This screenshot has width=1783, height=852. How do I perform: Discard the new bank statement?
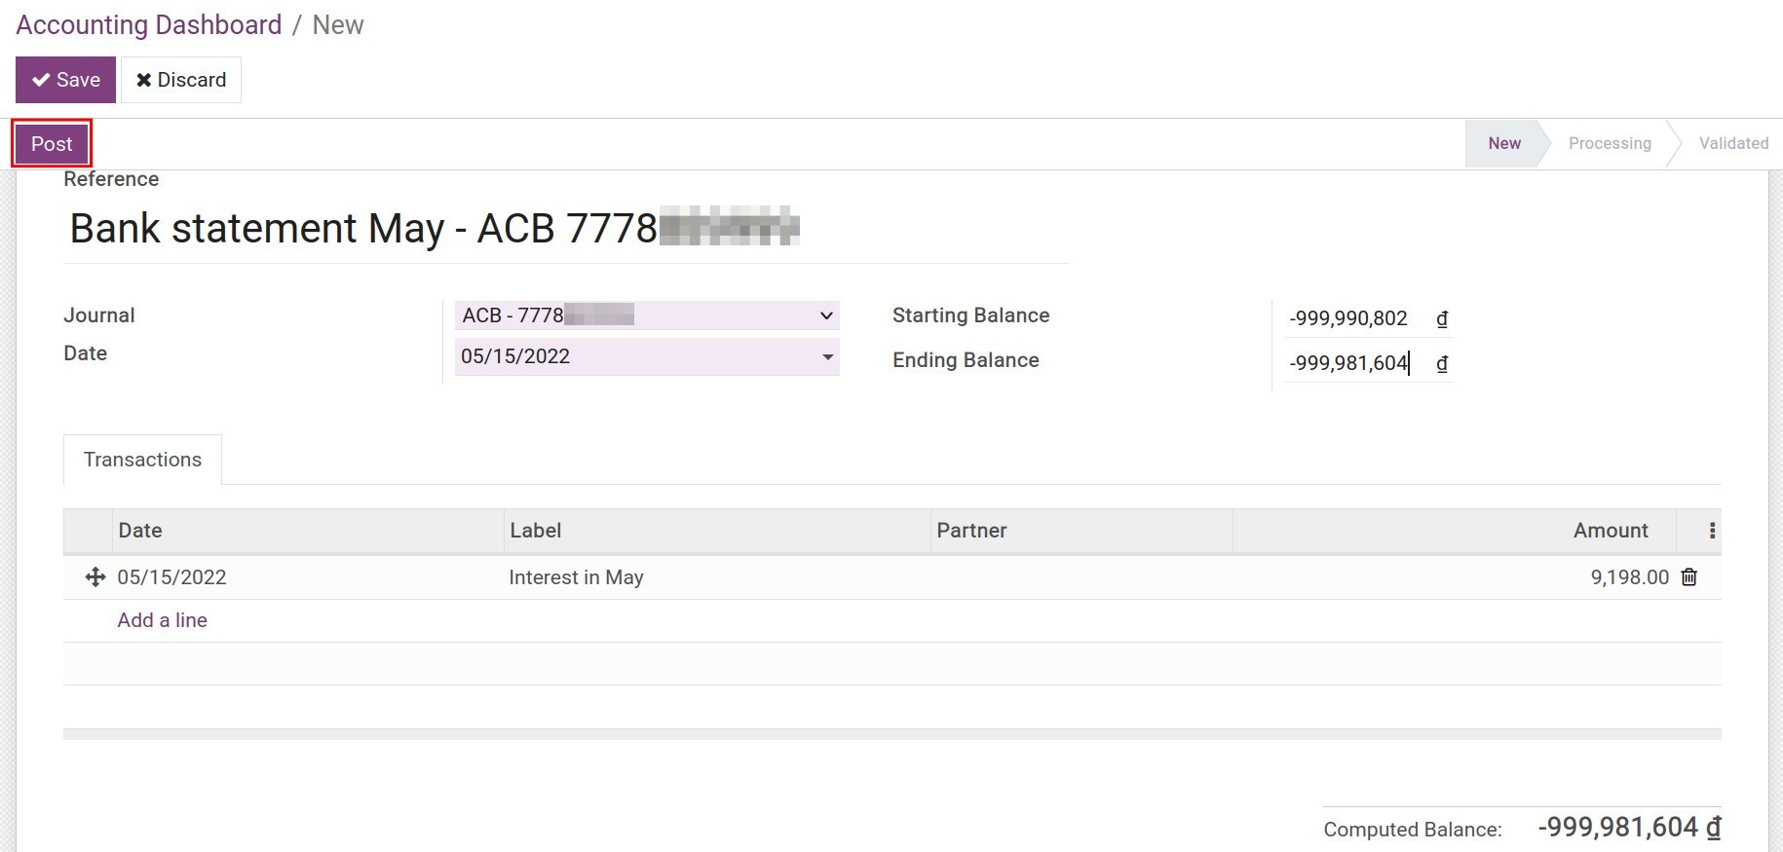tap(181, 80)
